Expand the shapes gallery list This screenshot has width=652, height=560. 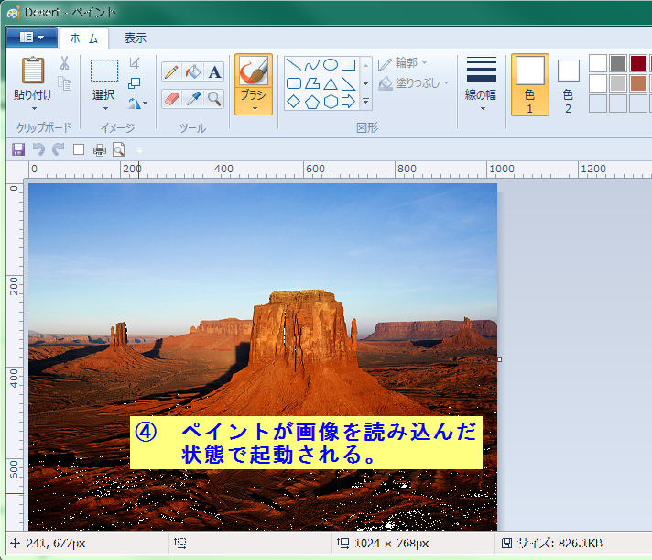tap(365, 102)
